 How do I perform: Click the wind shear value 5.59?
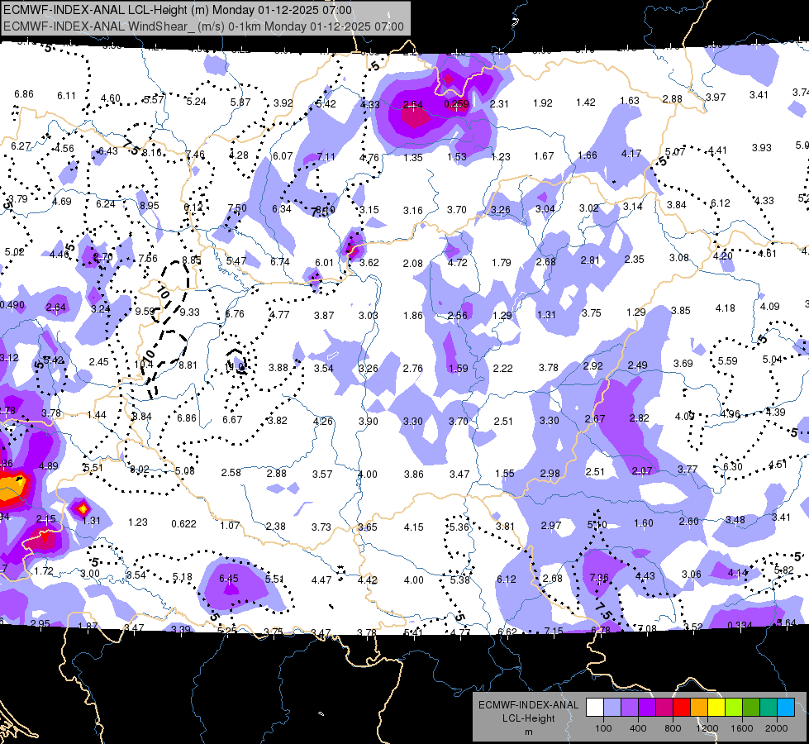point(727,361)
